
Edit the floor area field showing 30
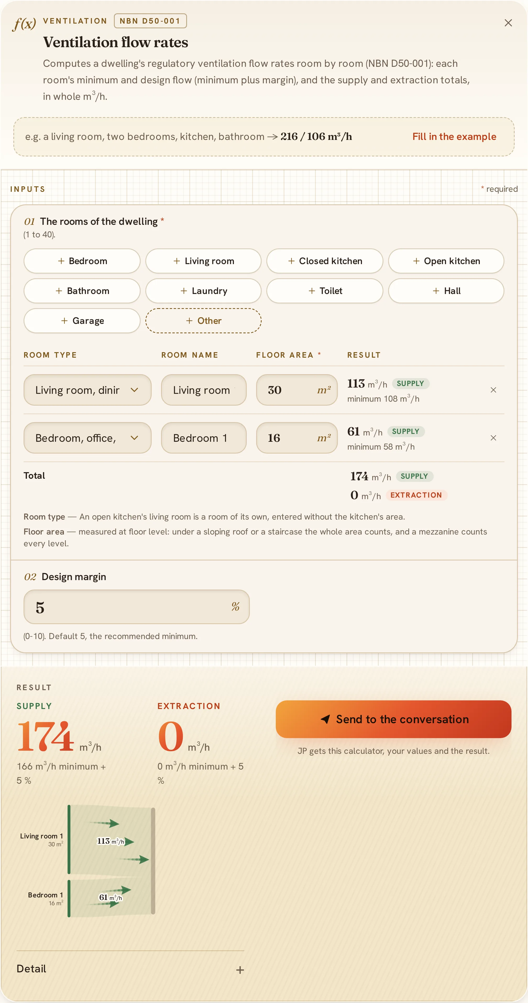click(296, 390)
